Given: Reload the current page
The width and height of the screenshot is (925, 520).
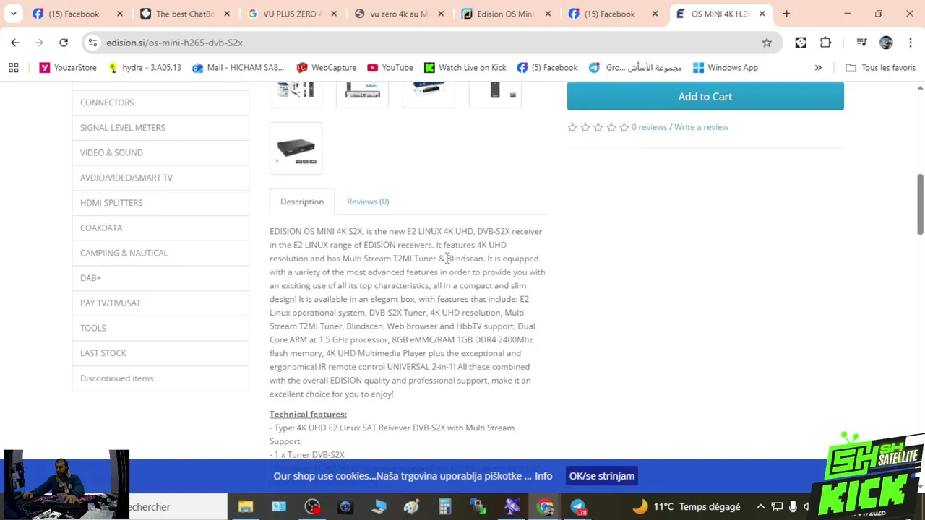Looking at the screenshot, I should pyautogui.click(x=64, y=43).
